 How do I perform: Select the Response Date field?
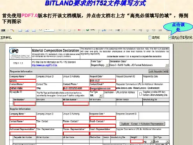(x=103, y=118)
